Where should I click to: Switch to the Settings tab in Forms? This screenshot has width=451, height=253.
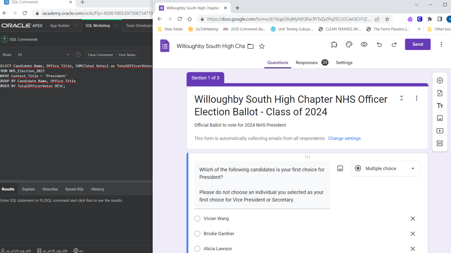[344, 62]
